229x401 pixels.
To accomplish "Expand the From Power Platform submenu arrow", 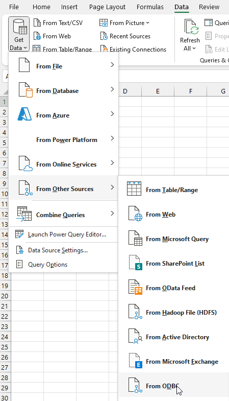I will tap(112, 138).
